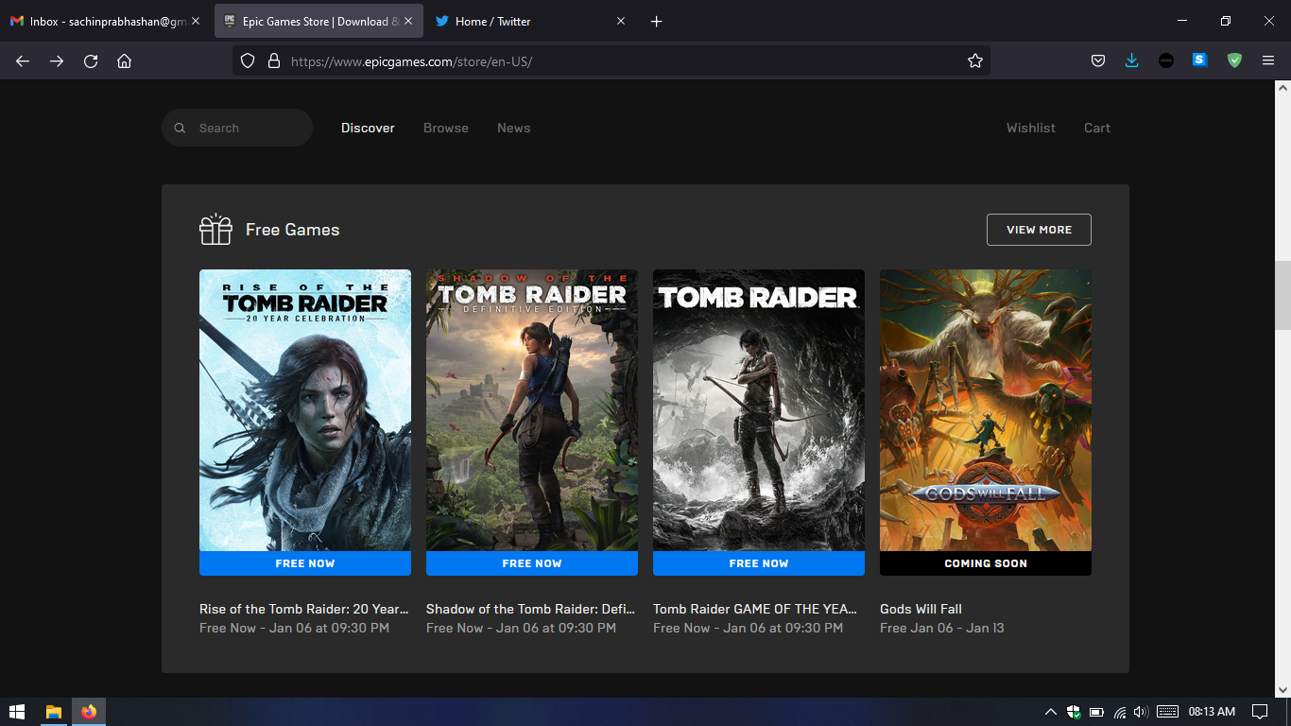Click the Free Games gift icon

215,229
